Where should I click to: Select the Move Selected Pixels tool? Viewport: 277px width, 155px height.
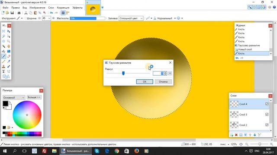[x=9, y=31]
